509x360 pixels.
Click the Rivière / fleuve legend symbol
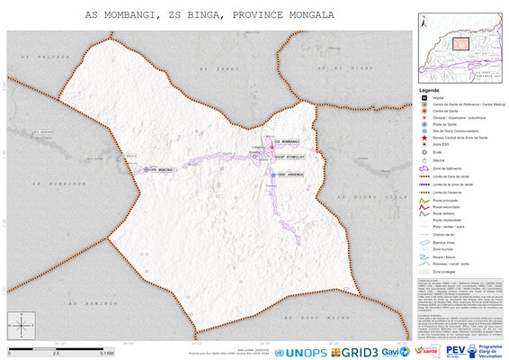(424, 257)
